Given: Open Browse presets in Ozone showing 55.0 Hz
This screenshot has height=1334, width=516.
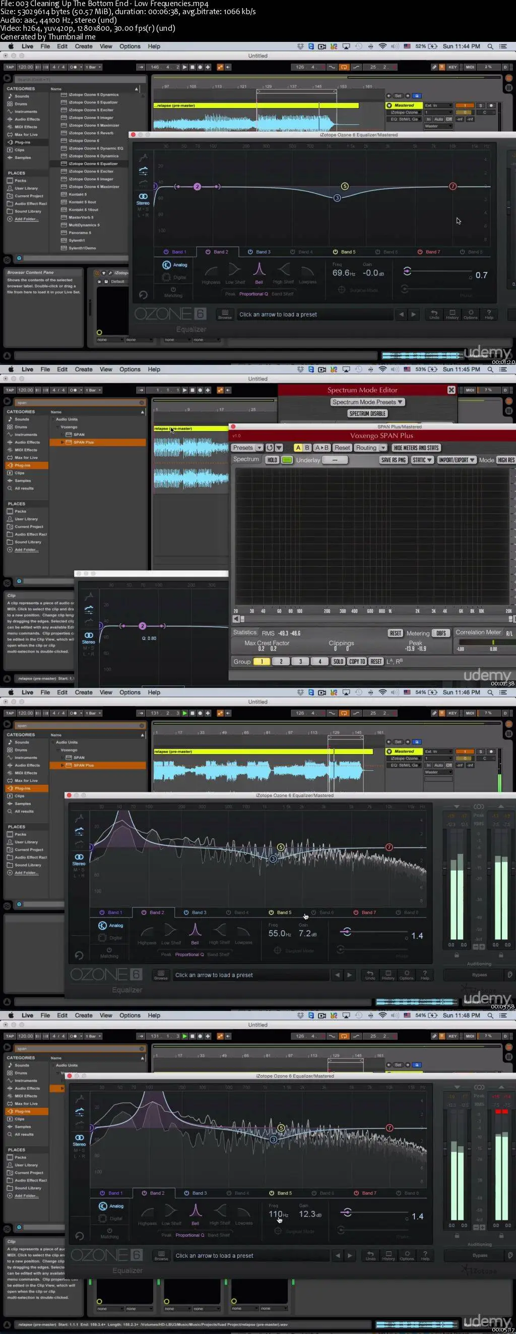Looking at the screenshot, I should 161,975.
